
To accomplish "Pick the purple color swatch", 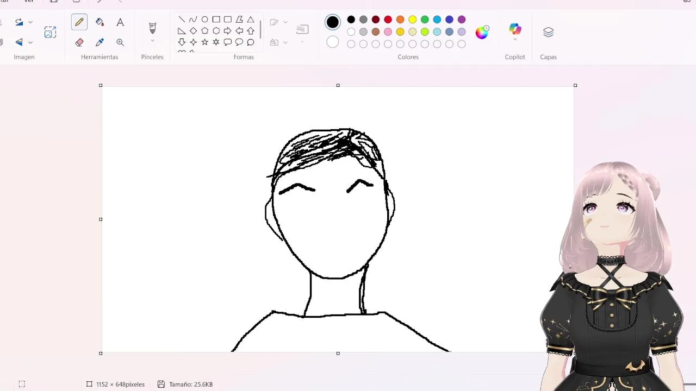I will tap(462, 20).
